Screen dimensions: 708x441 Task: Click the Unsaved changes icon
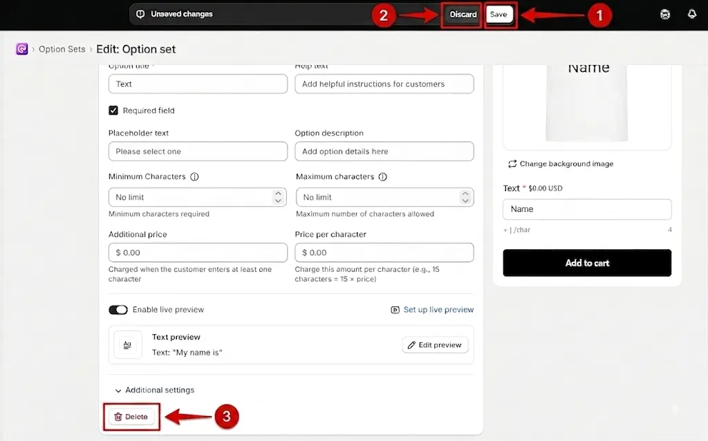pos(140,14)
